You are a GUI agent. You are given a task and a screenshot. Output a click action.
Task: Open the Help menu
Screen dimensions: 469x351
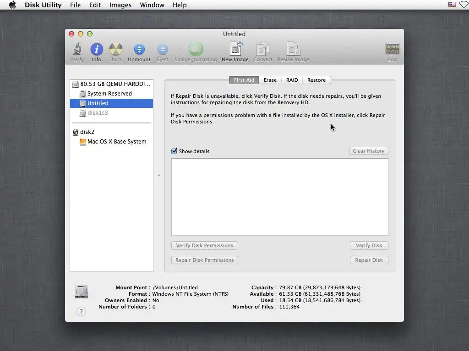click(x=180, y=5)
